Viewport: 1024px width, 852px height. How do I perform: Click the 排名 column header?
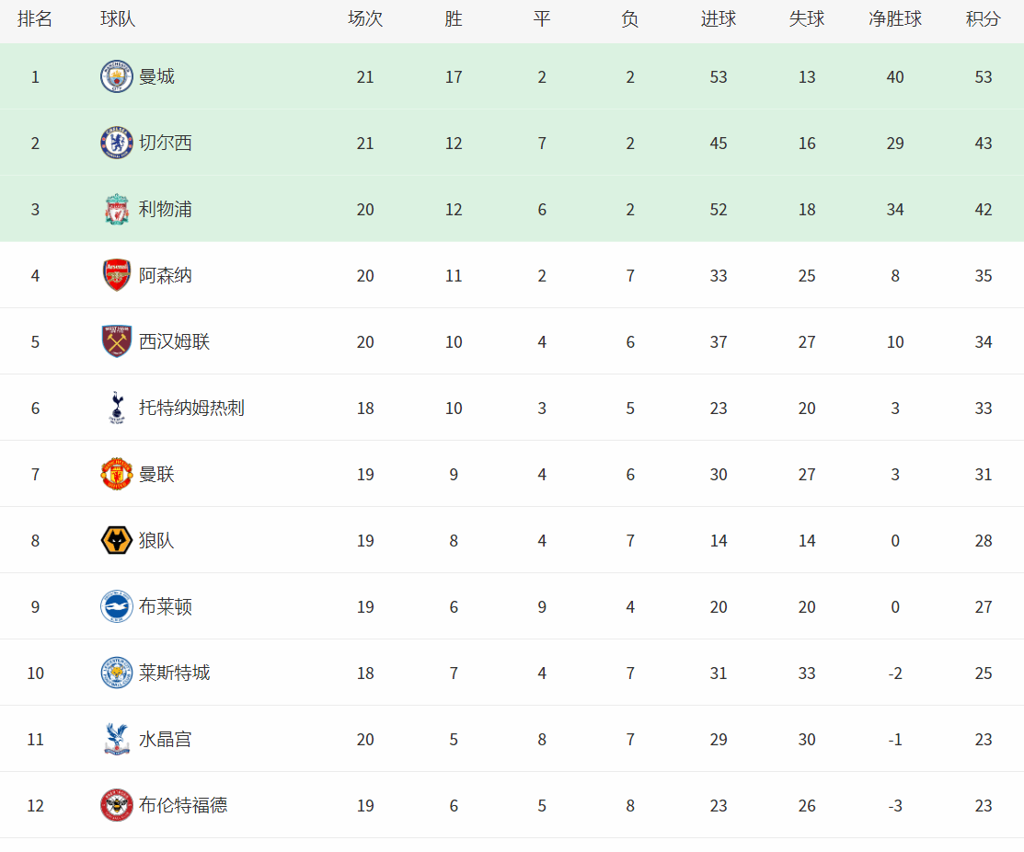tap(35, 19)
